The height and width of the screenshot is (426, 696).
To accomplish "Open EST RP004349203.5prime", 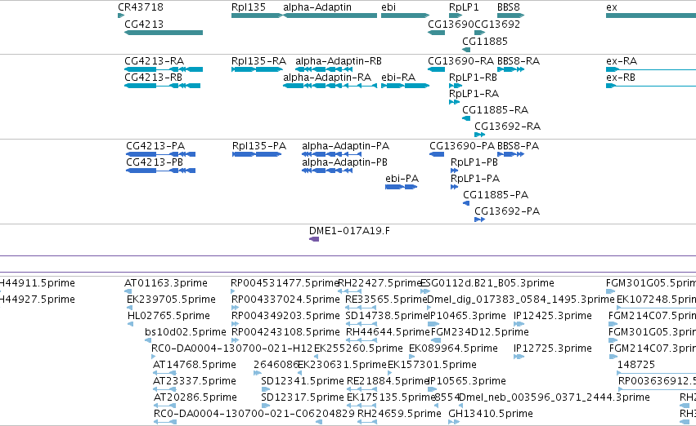I will (x=236, y=325).
